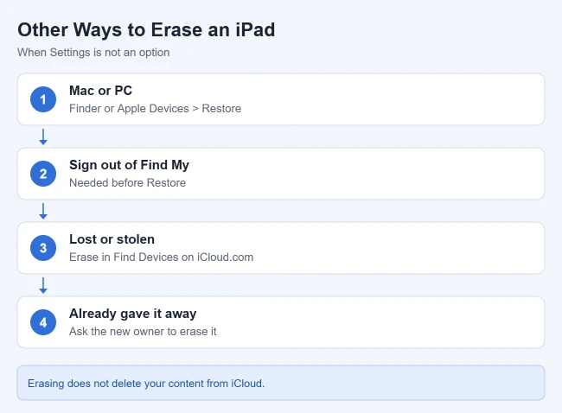Screen dimensions: 562x413
Task: Select the 'Mac or PC' card title
Action: click(100, 91)
